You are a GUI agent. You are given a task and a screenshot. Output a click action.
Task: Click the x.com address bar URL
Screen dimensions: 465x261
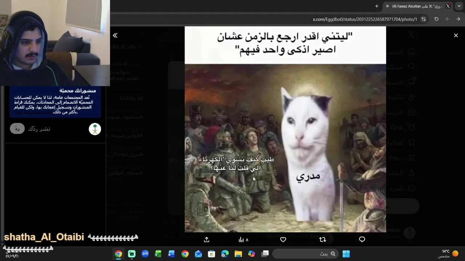(x=365, y=19)
